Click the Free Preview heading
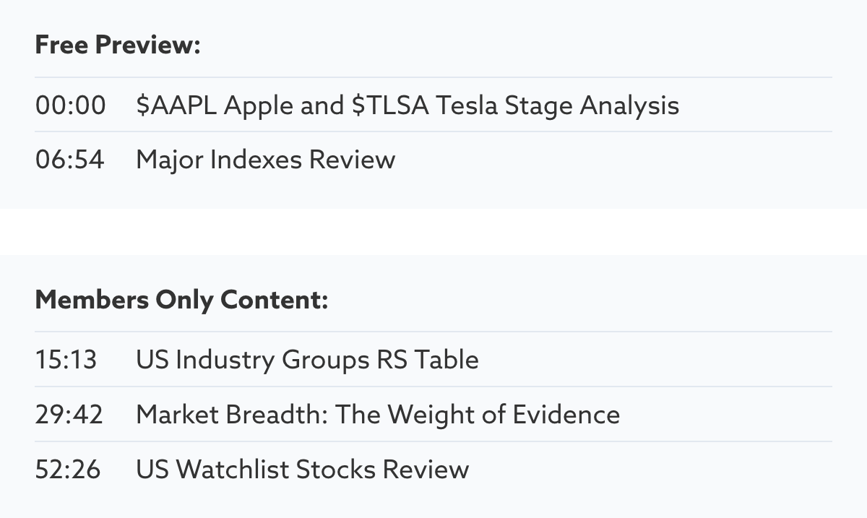 click(x=117, y=46)
